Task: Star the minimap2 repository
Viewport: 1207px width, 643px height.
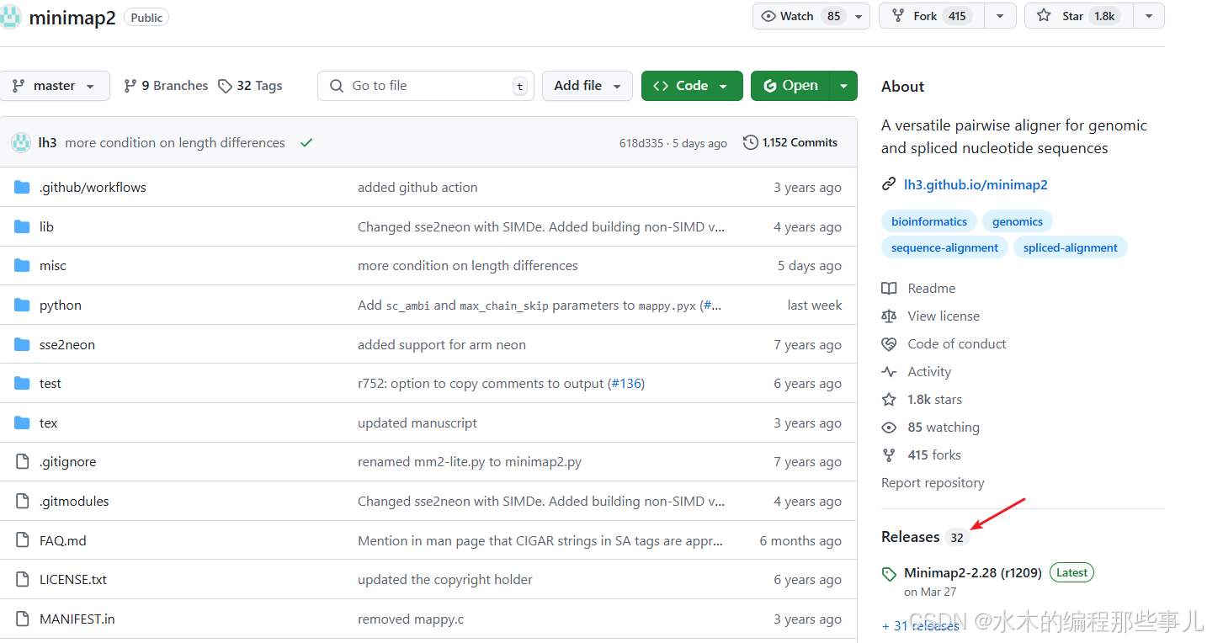Action: point(1078,16)
